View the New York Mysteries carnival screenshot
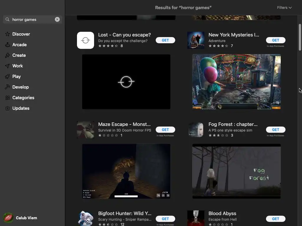 pyautogui.click(x=237, y=82)
